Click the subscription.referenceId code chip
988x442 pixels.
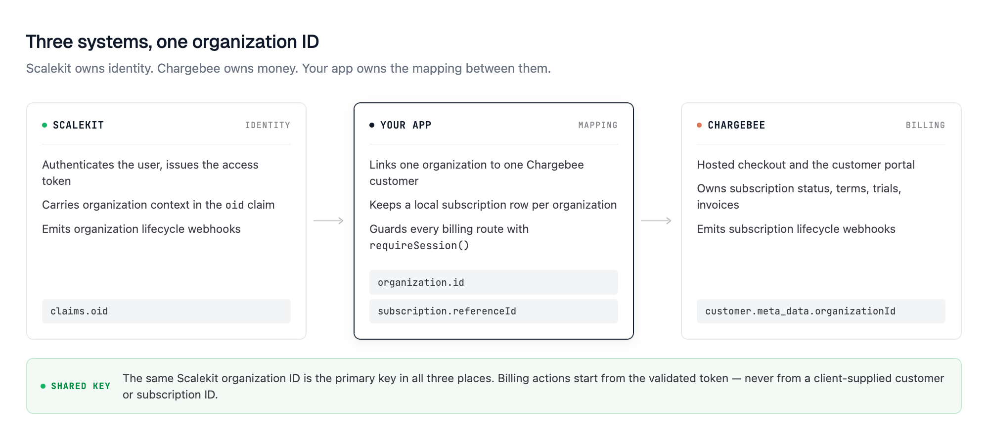pos(494,311)
